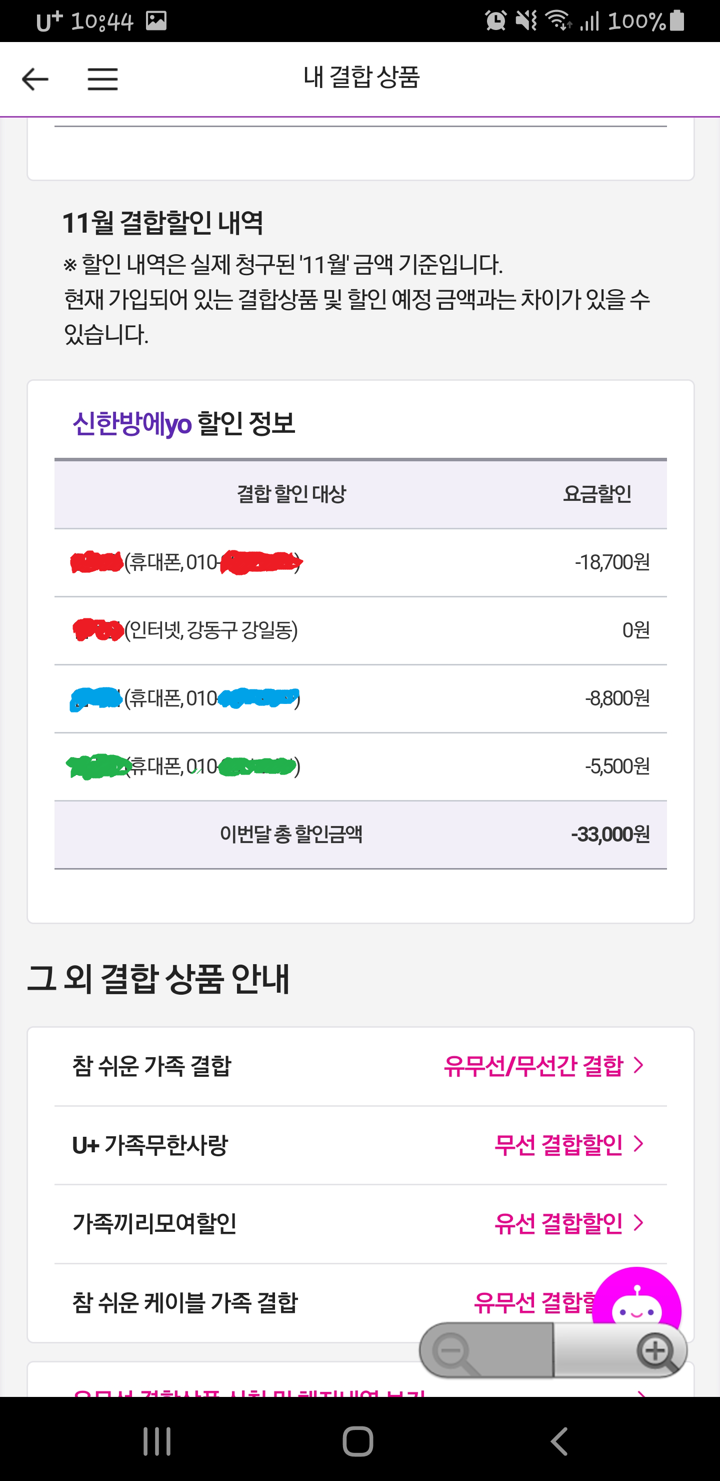The width and height of the screenshot is (720, 1481).
Task: Select the 인터넷, 강동구 강일동 discount row
Action: click(360, 631)
